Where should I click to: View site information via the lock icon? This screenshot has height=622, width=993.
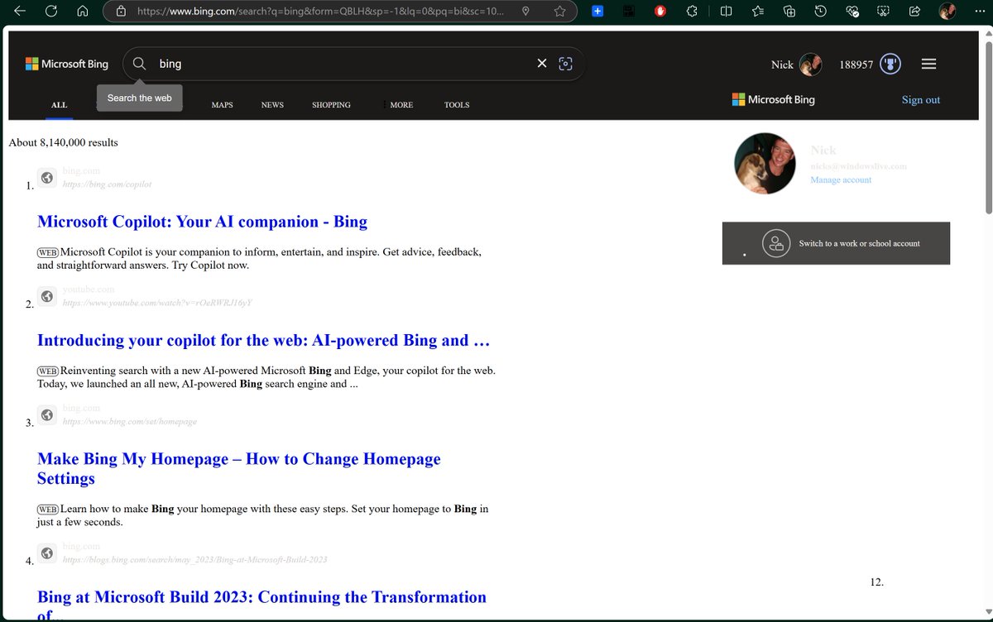[121, 12]
